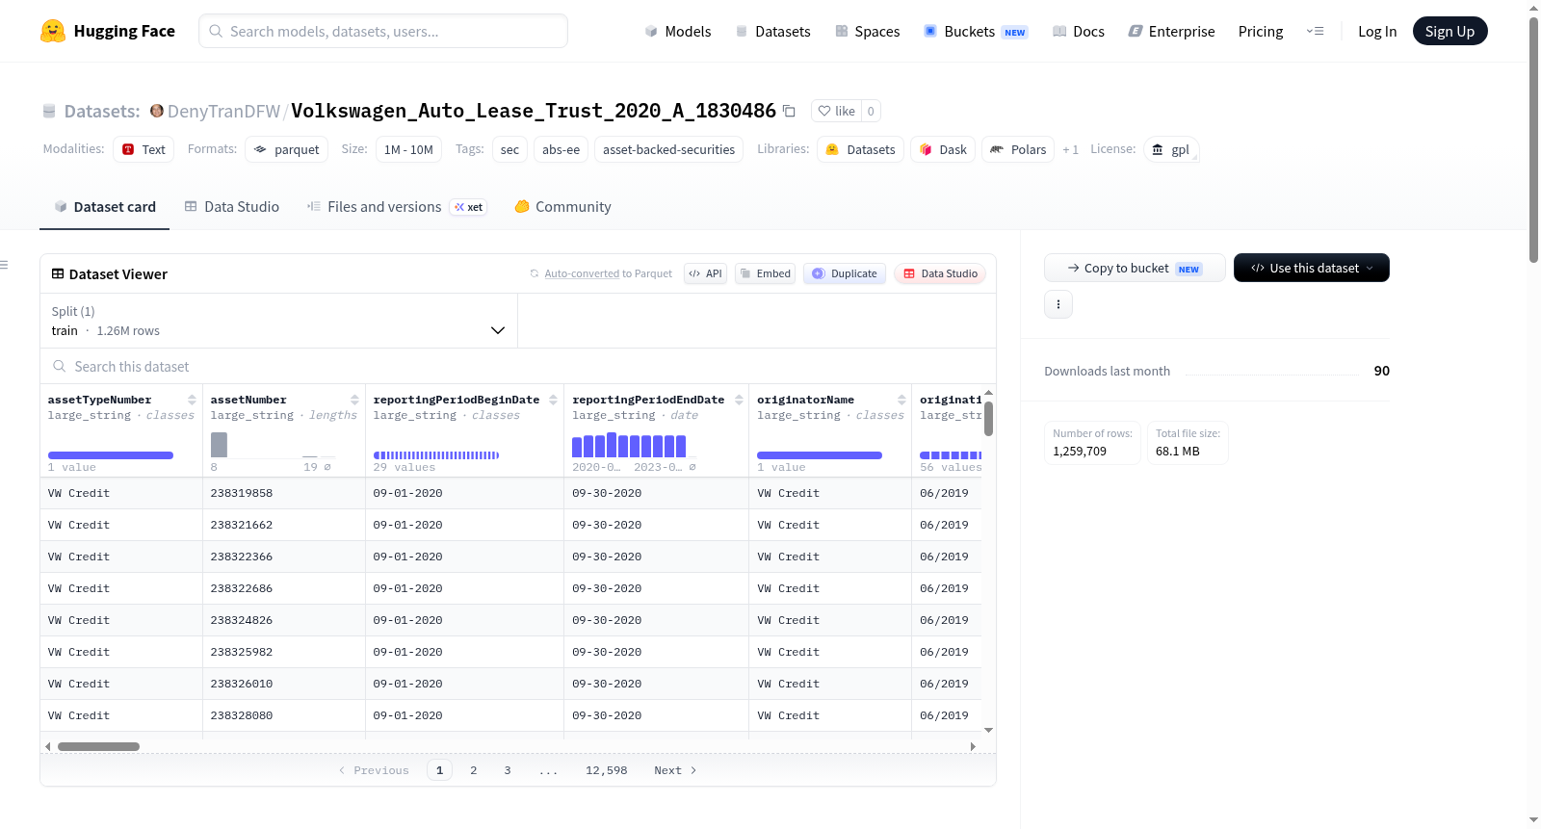Image resolution: width=1541 pixels, height=829 pixels.
Task: Click the Duplicate button
Action: coord(845,273)
